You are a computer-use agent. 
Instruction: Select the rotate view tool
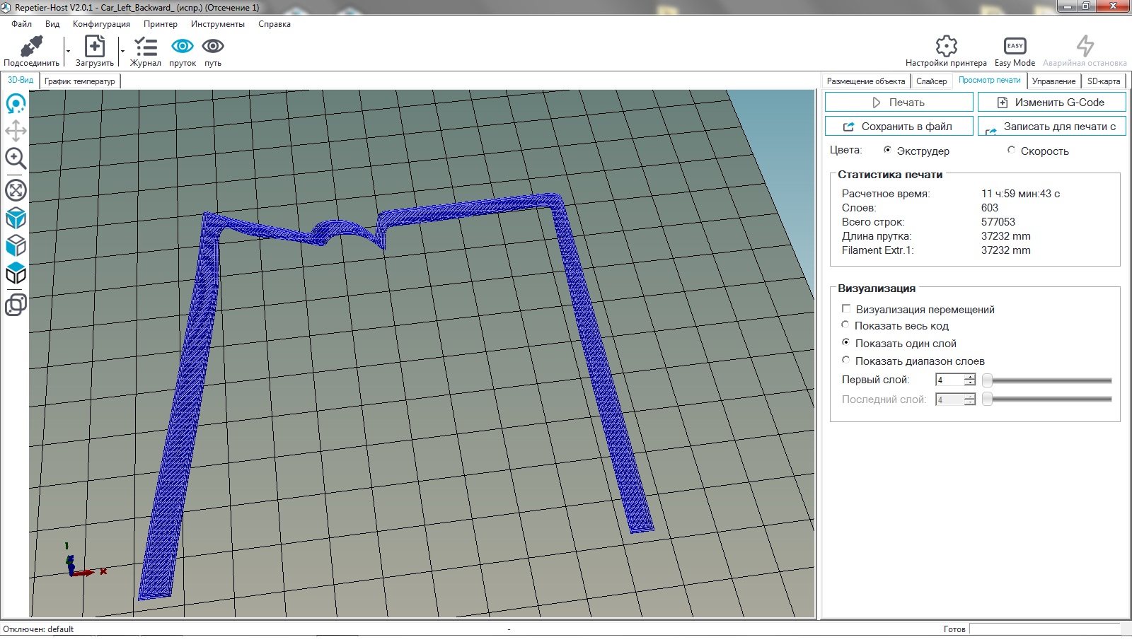point(16,104)
